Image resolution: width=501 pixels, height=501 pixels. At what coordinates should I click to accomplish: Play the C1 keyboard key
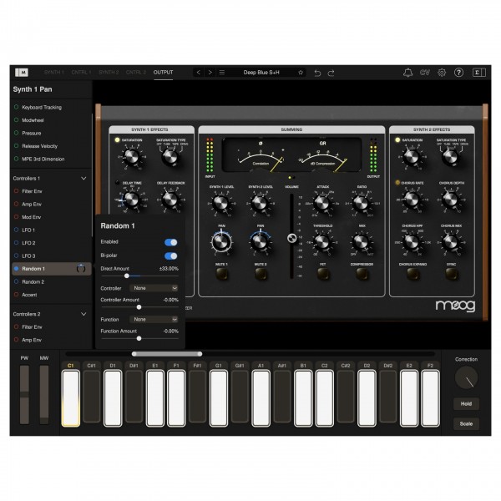coord(71,397)
